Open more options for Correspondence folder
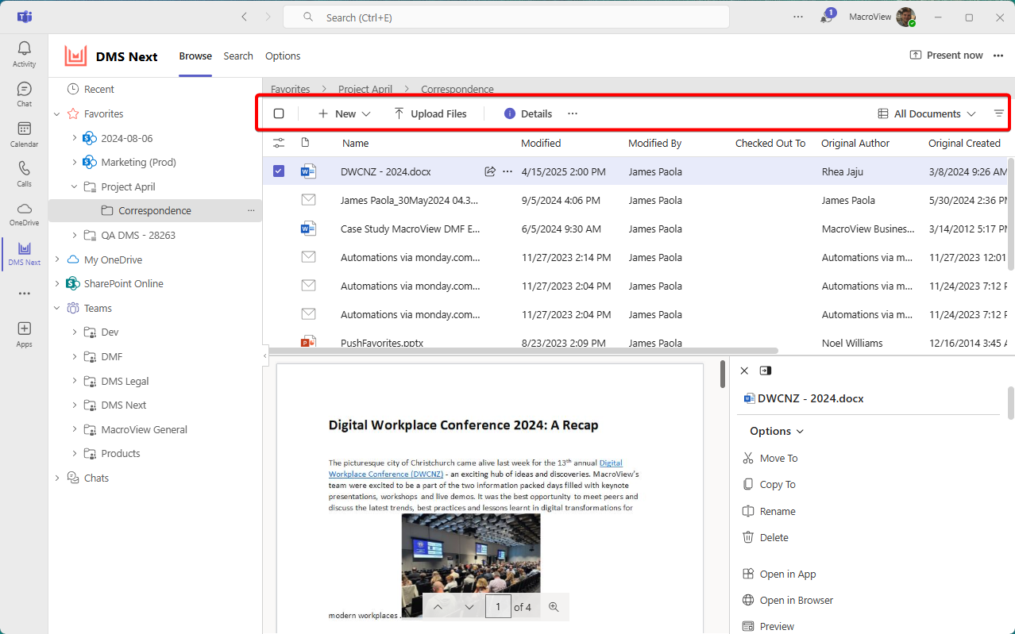Viewport: 1015px width, 634px height. click(251, 211)
